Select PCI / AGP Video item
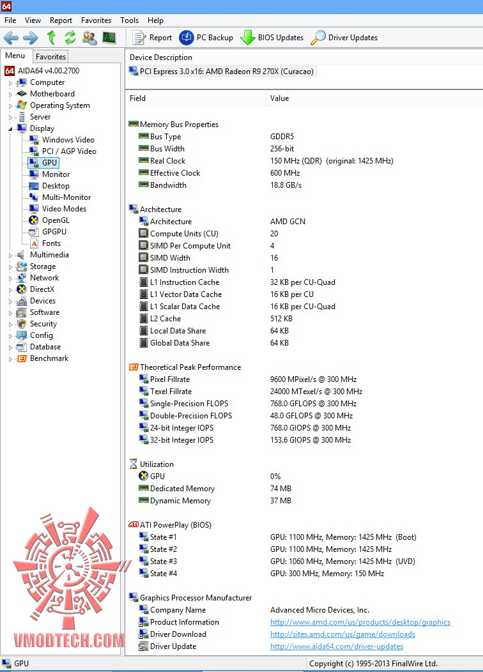The height and width of the screenshot is (672, 483). [69, 151]
